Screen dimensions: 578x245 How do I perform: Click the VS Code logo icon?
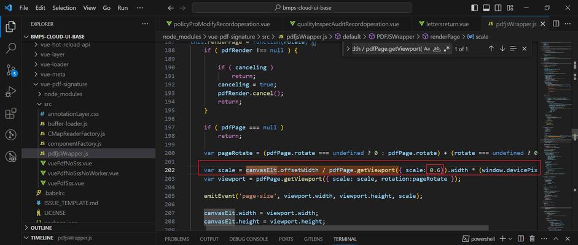coord(9,8)
